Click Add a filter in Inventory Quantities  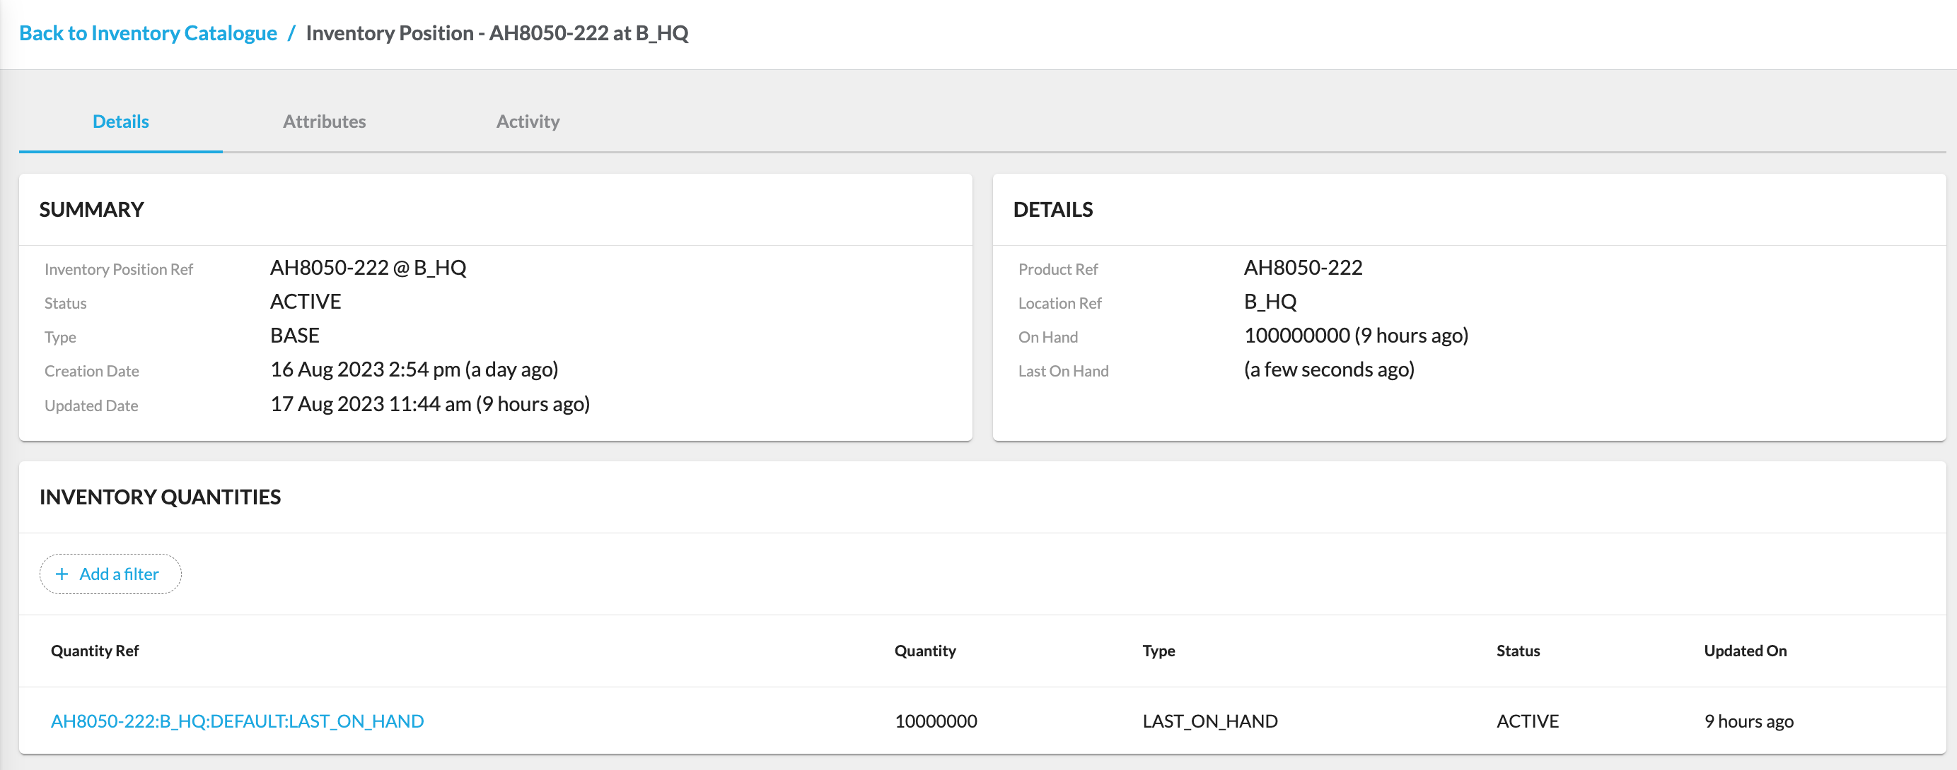click(x=119, y=574)
